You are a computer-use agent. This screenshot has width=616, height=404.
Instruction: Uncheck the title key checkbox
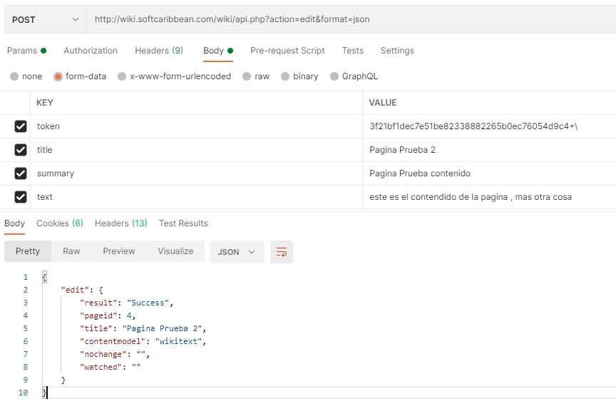point(21,150)
